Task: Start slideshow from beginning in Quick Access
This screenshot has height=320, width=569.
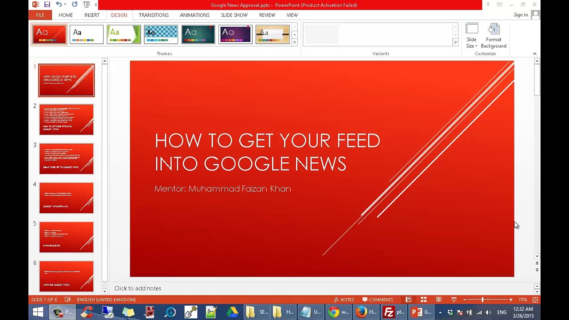Action: [86, 4]
